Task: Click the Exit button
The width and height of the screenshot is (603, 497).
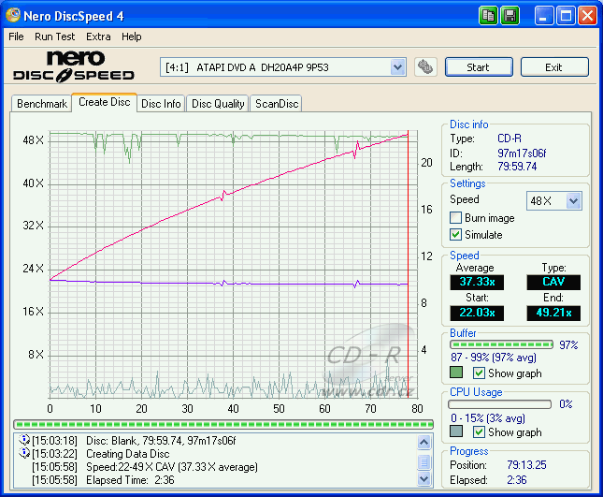Action: pyautogui.click(x=554, y=67)
